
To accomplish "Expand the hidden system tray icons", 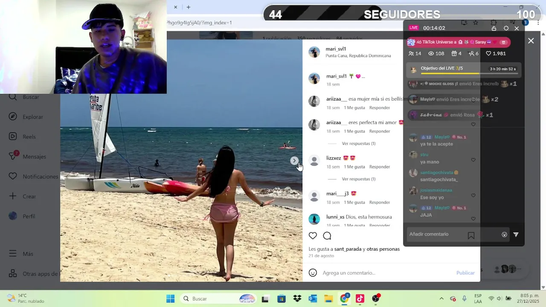I will click(x=441, y=298).
